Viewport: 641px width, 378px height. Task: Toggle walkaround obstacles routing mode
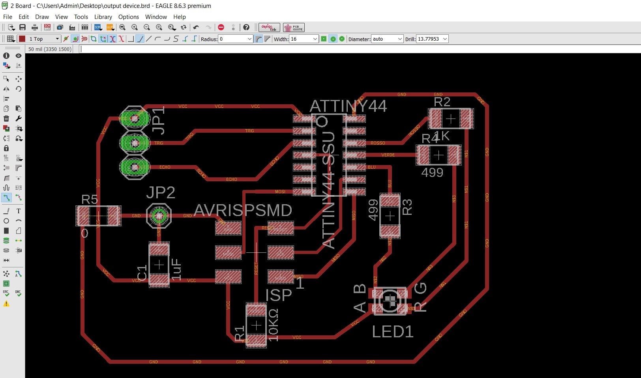tap(75, 39)
